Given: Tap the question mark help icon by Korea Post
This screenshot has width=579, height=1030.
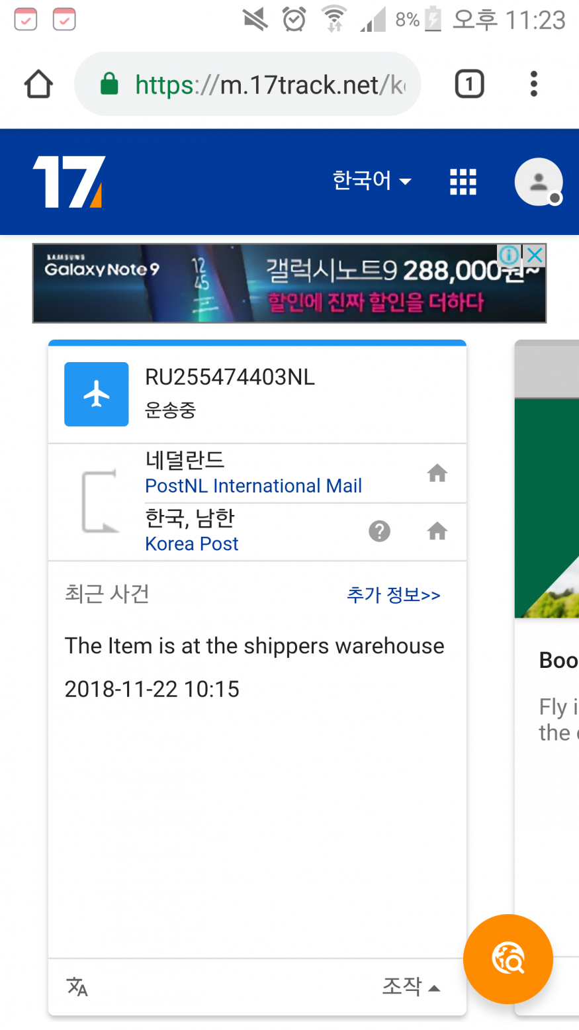Looking at the screenshot, I should (x=379, y=531).
